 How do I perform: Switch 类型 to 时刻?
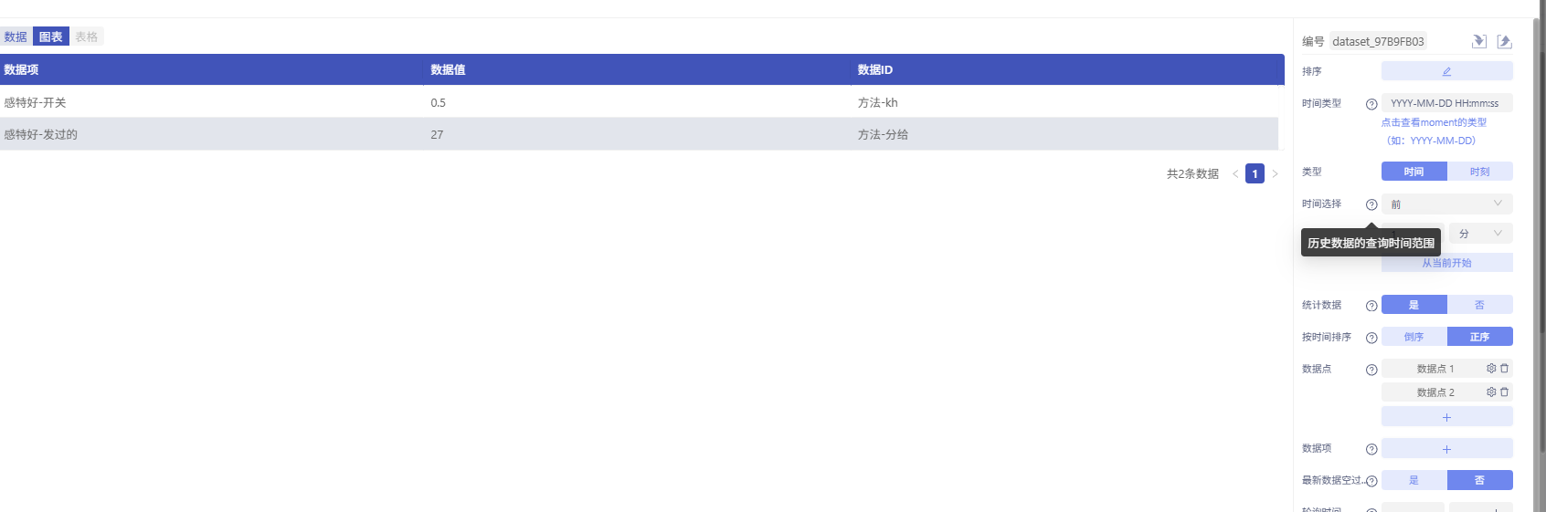click(x=1479, y=172)
